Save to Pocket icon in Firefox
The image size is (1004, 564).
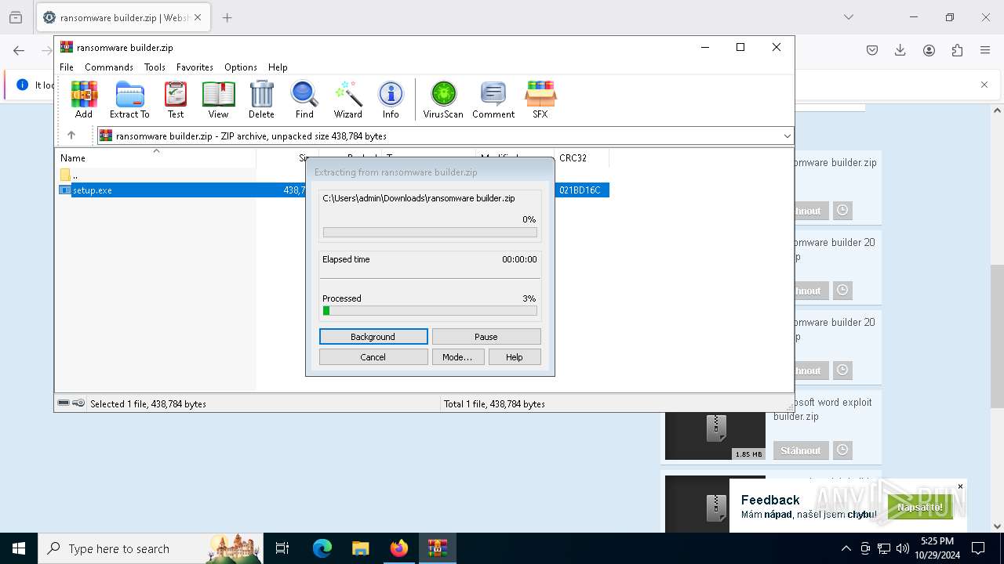(872, 50)
